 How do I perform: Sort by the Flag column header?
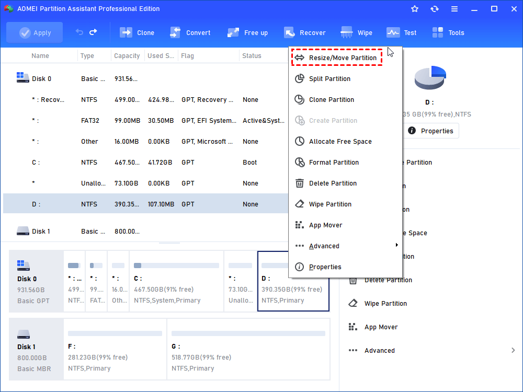click(187, 56)
